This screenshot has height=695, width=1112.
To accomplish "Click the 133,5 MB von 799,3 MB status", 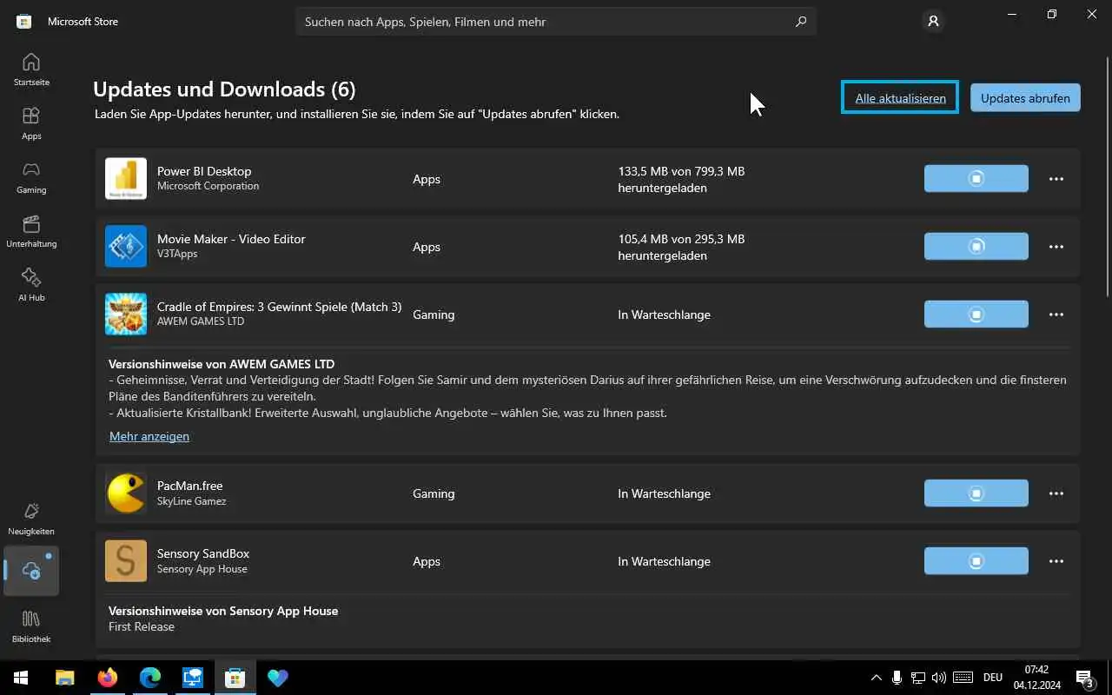I will [681, 179].
